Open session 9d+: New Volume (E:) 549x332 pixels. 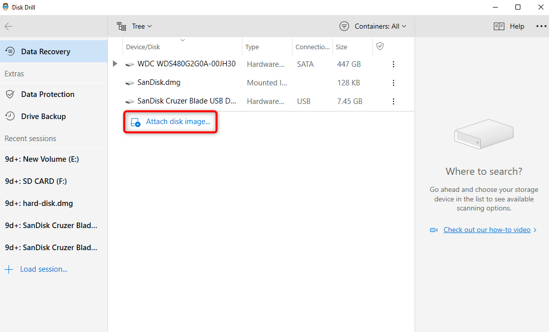pos(42,159)
